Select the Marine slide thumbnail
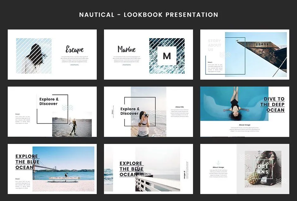 [x=148, y=54]
